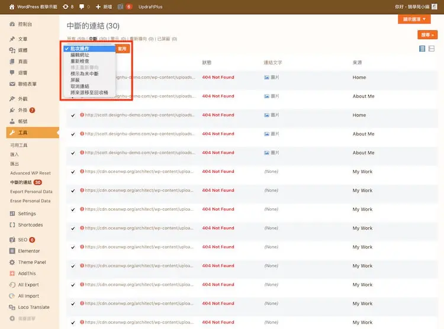Click the image icon in the first Home row
Image resolution: width=444 pixels, height=329 pixels.
(x=267, y=78)
